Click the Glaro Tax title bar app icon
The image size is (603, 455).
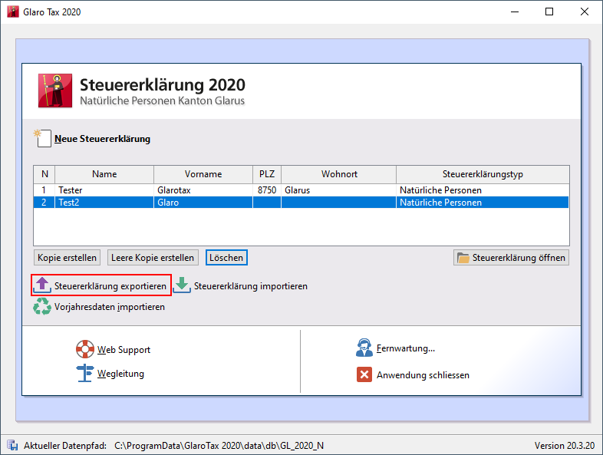click(x=13, y=12)
